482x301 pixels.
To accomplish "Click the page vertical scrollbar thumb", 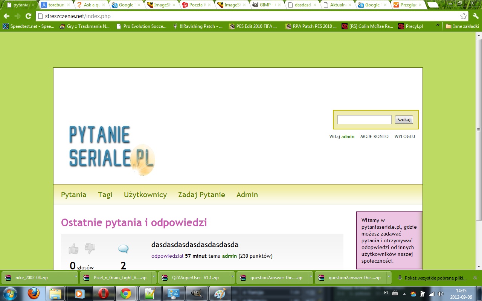I will coord(479,129).
